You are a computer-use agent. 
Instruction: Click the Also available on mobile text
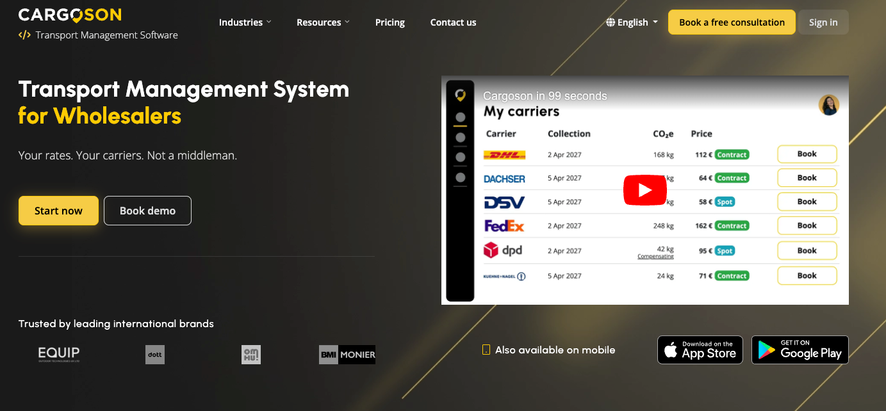pos(555,350)
